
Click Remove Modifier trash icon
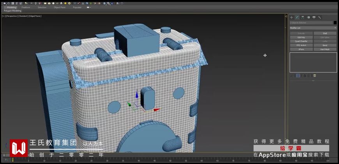pyautogui.click(x=309, y=76)
